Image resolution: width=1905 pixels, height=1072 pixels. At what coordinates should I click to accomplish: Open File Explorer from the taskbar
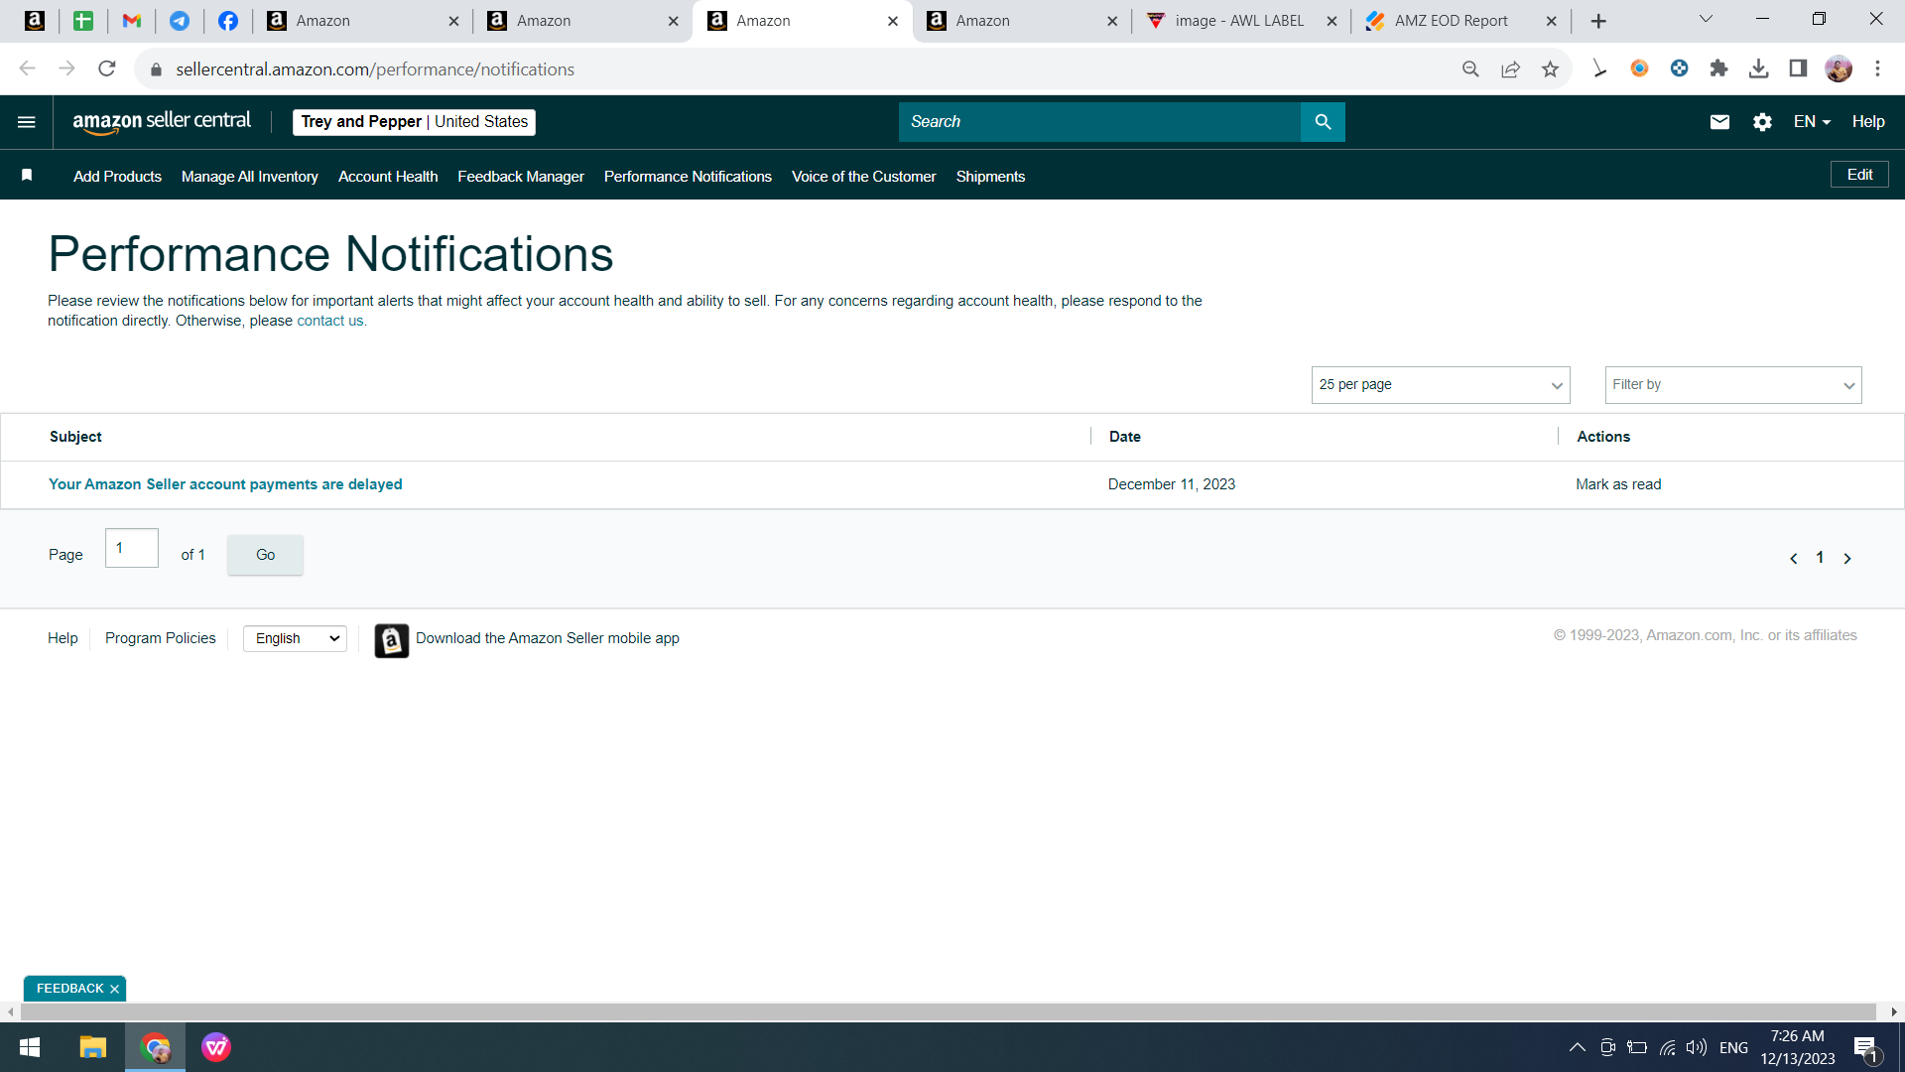coord(93,1047)
